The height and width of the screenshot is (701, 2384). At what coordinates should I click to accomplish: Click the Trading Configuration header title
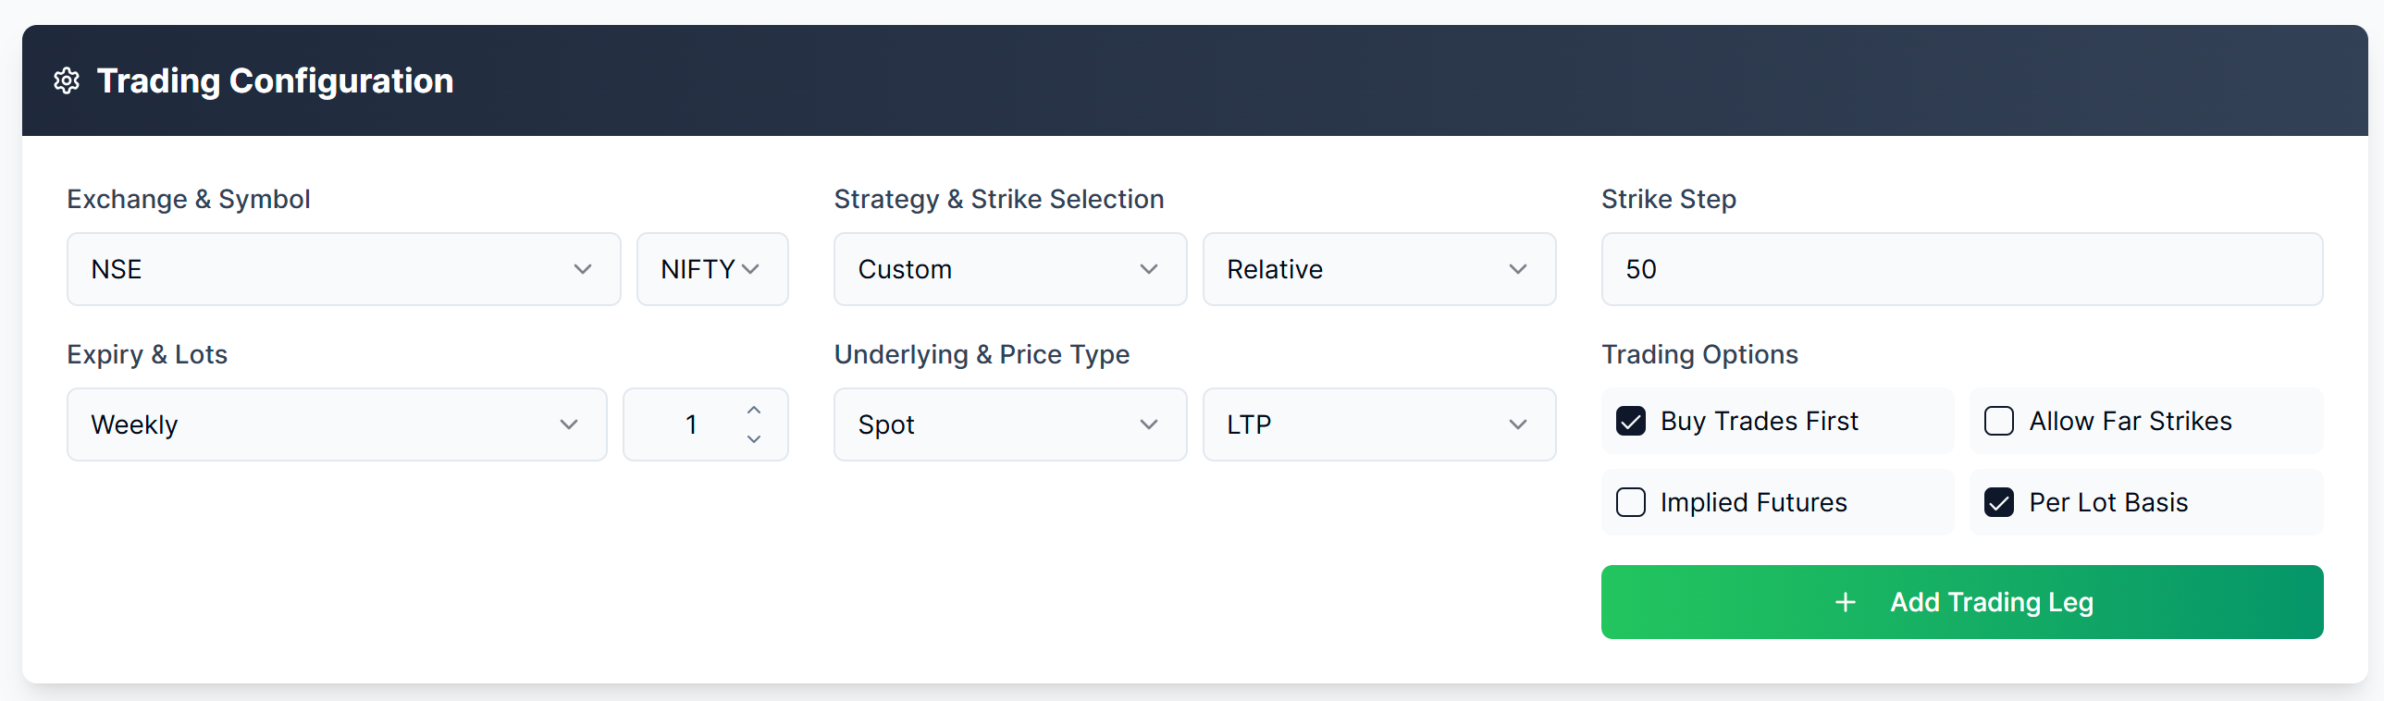click(x=275, y=80)
